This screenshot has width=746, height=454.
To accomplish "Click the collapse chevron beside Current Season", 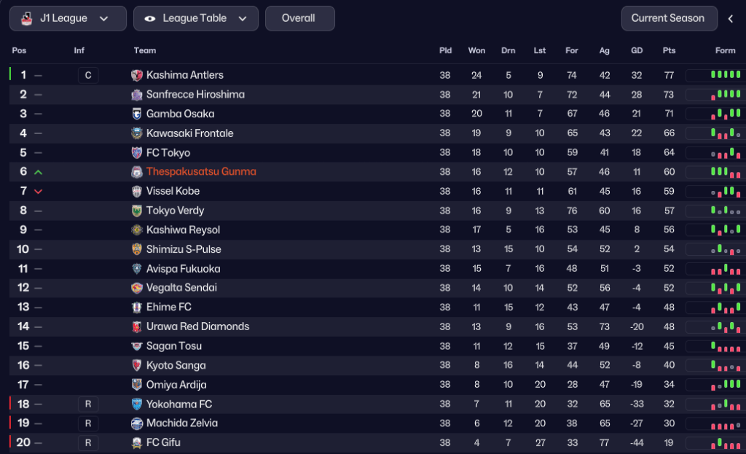I will click(x=730, y=18).
